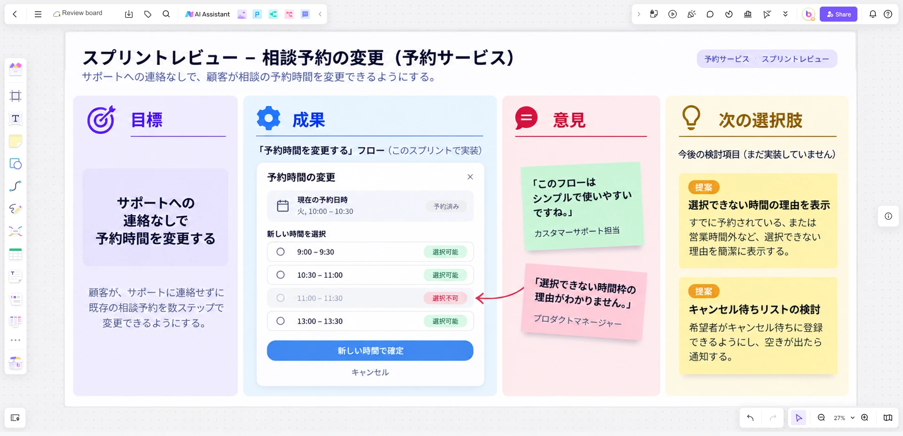The image size is (903, 436).
Task: Open the notifications bell
Action: click(873, 14)
